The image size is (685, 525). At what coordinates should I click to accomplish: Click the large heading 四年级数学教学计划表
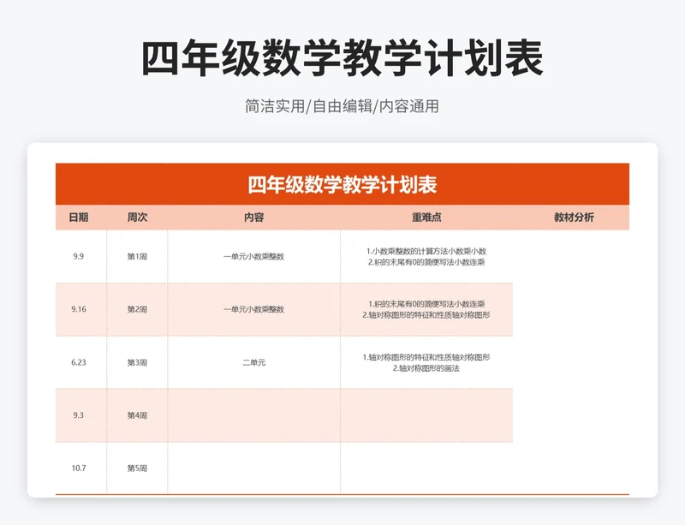342,58
